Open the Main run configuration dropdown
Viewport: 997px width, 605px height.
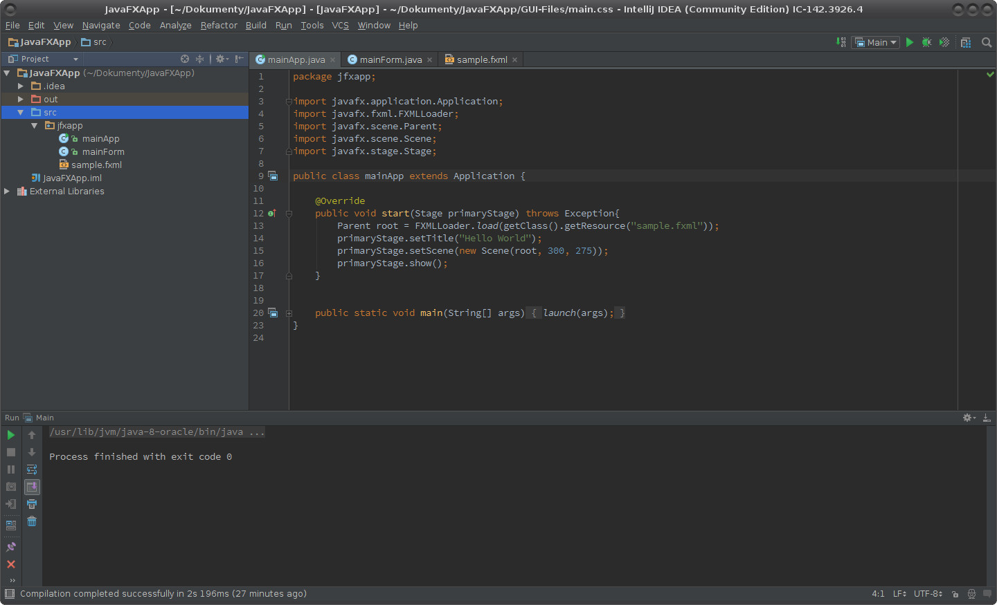(x=876, y=42)
